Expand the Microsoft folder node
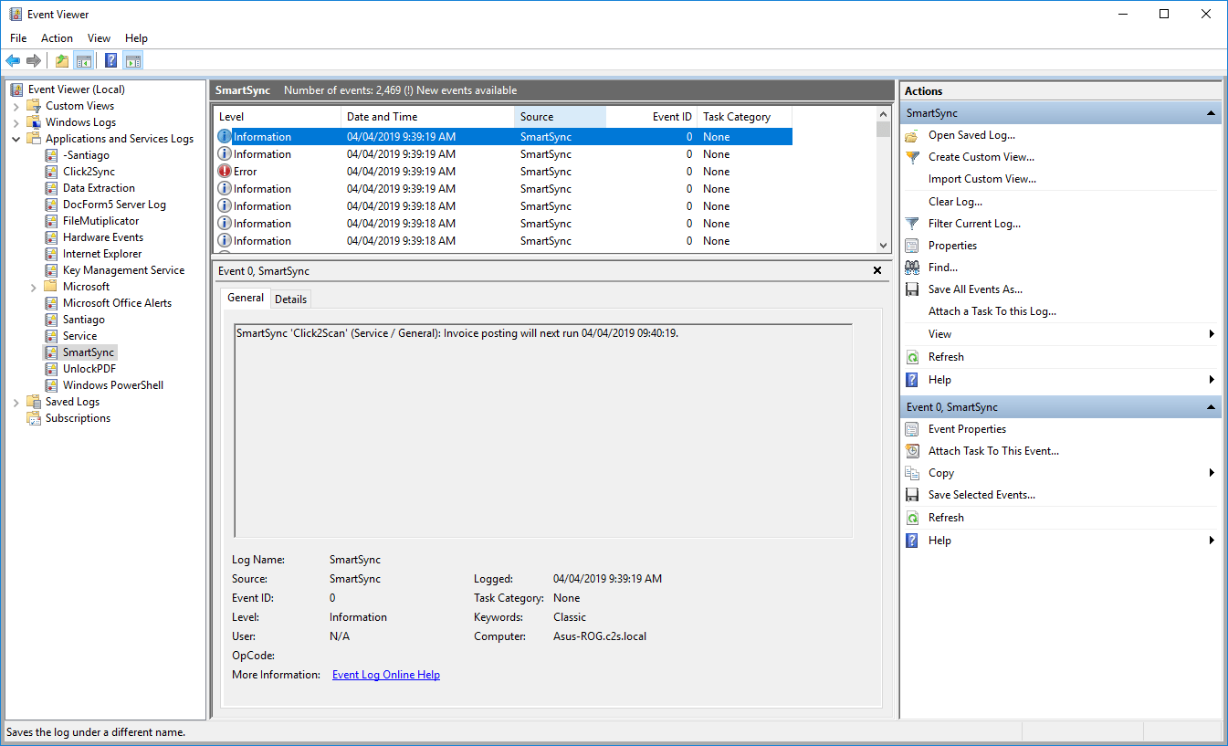The height and width of the screenshot is (746, 1228). (34, 287)
